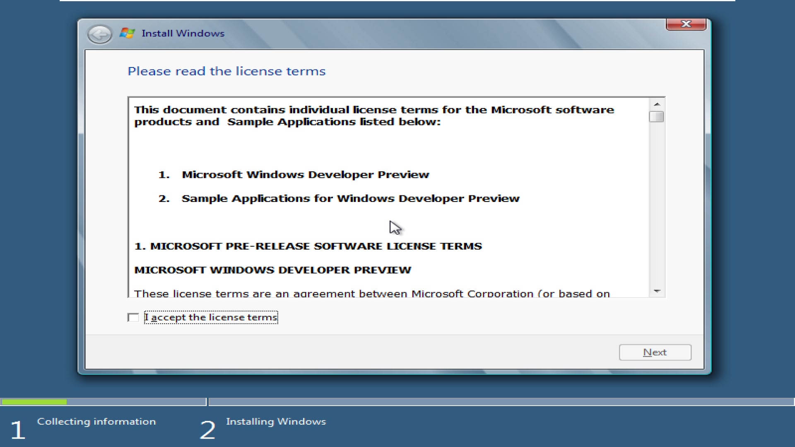Click the Next button
This screenshot has width=795, height=447.
click(x=655, y=352)
